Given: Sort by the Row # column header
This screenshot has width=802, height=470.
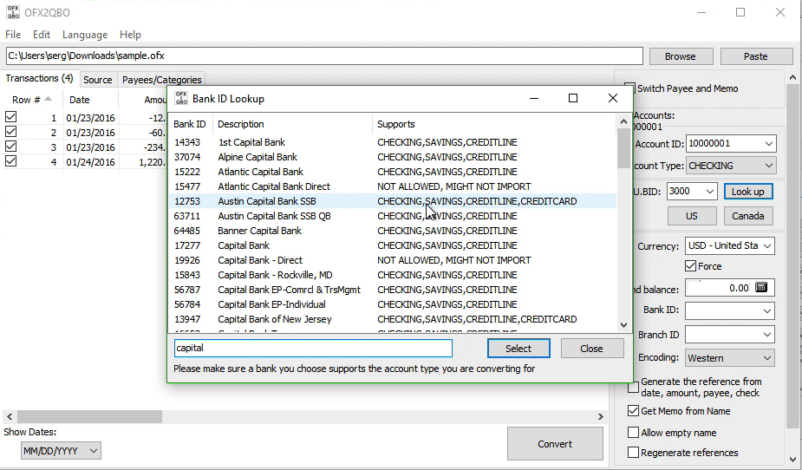Looking at the screenshot, I should click(x=32, y=99).
